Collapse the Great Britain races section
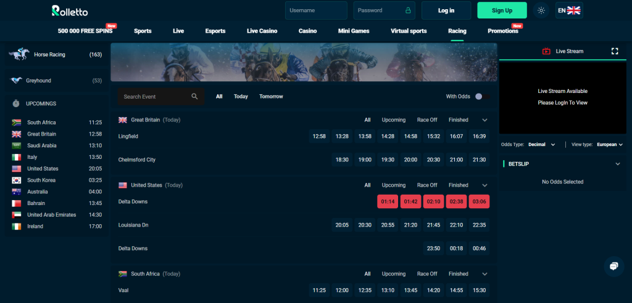This screenshot has height=303, width=632. tap(484, 120)
